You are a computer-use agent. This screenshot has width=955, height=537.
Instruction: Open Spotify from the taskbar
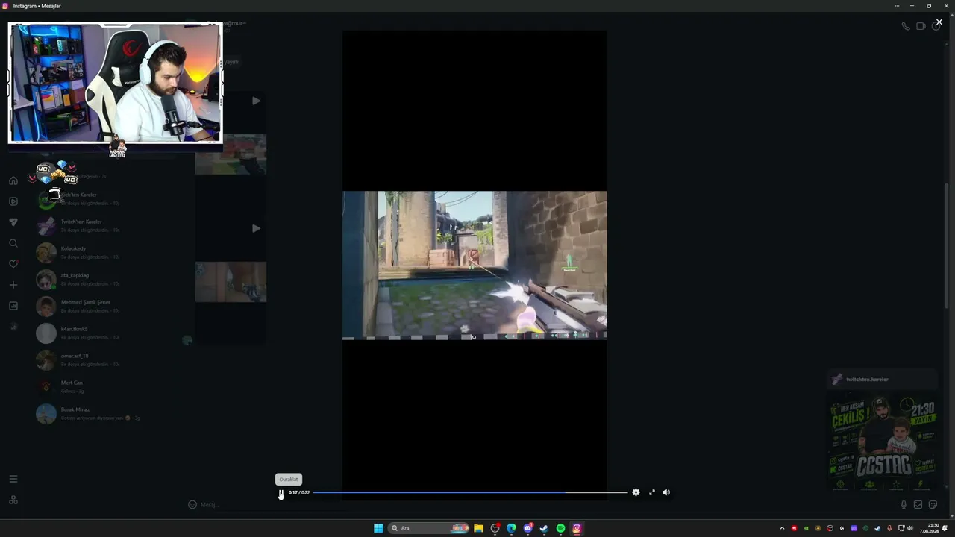pyautogui.click(x=560, y=528)
